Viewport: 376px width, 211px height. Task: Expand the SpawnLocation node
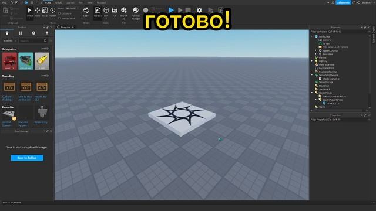tap(316, 51)
